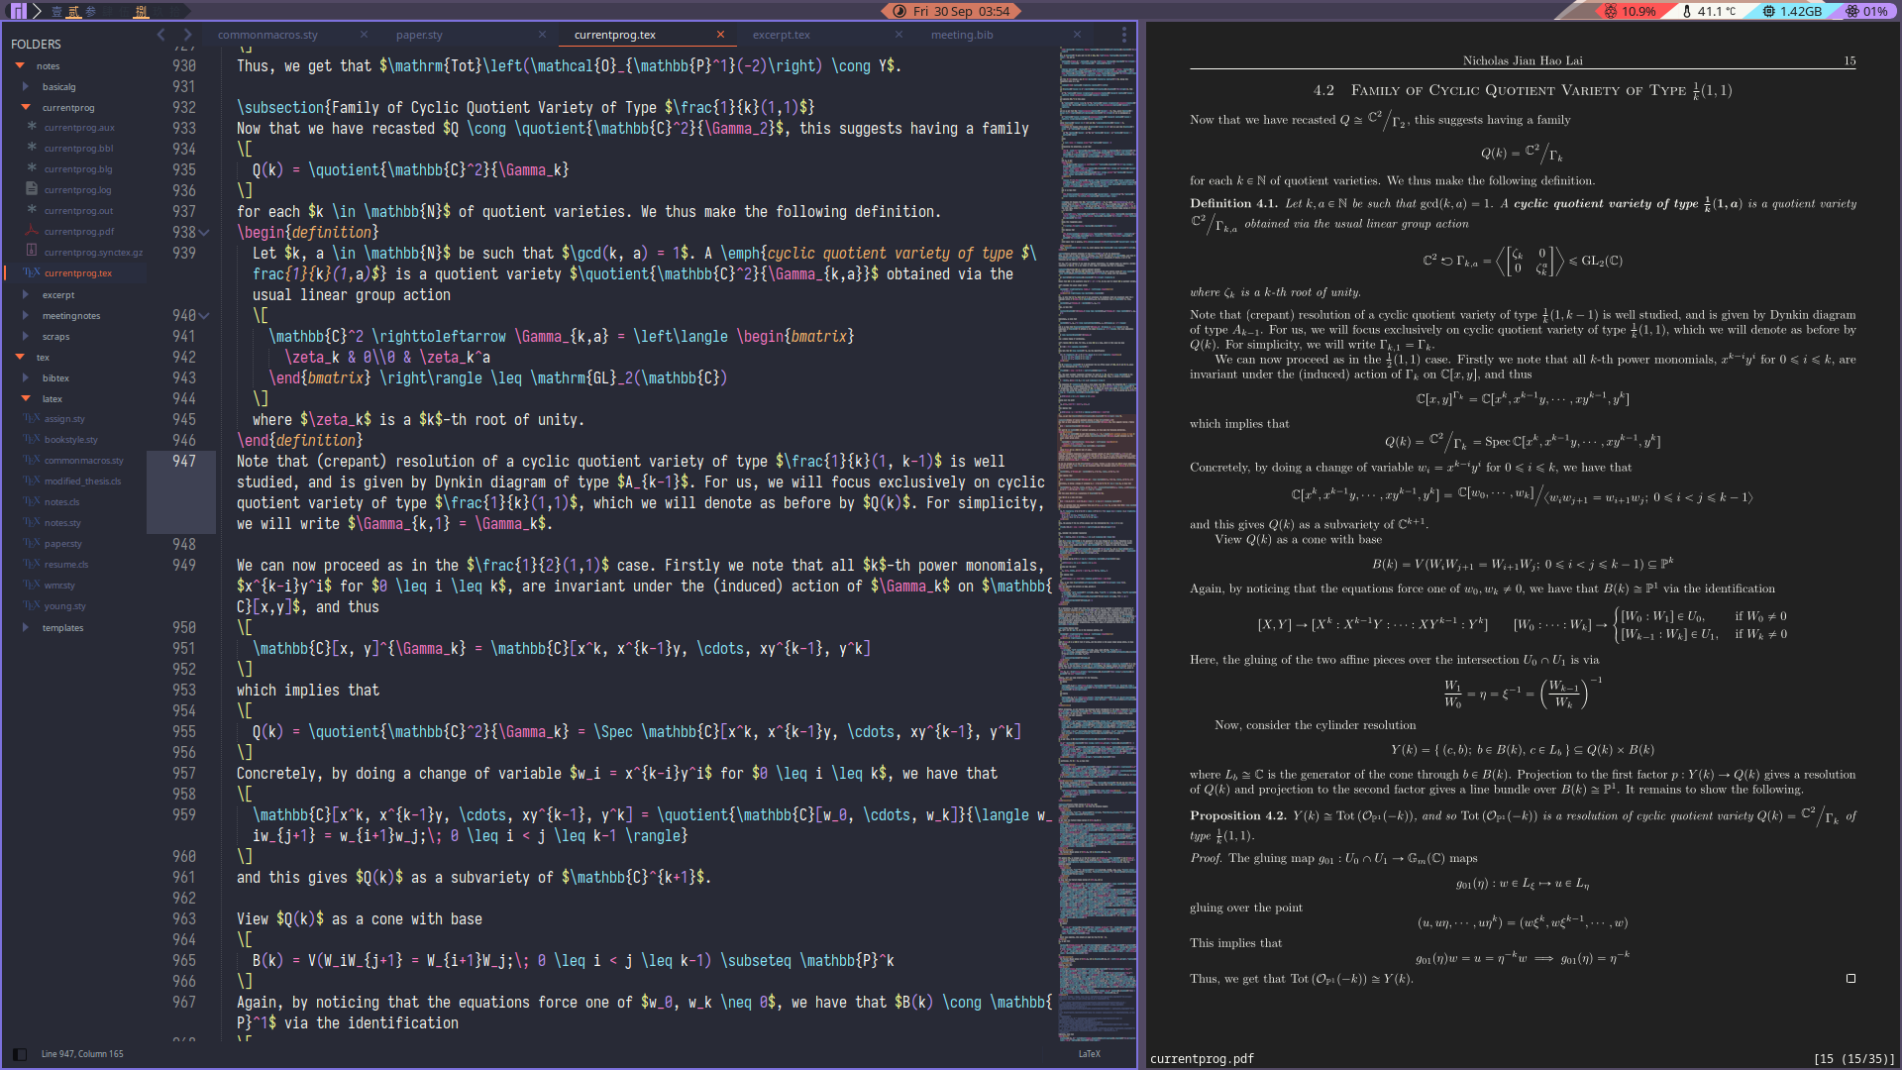Image resolution: width=1902 pixels, height=1070 pixels.
Task: Switch to workspace 壹
Action: coord(56,12)
